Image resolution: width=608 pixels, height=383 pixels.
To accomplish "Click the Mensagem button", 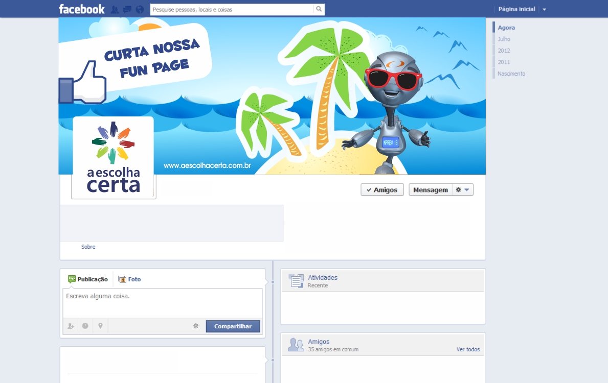I will [431, 190].
